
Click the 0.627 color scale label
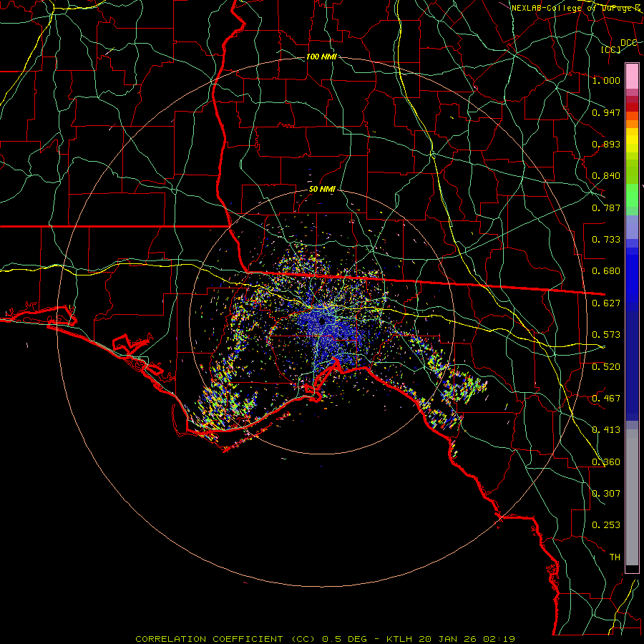pyautogui.click(x=606, y=303)
